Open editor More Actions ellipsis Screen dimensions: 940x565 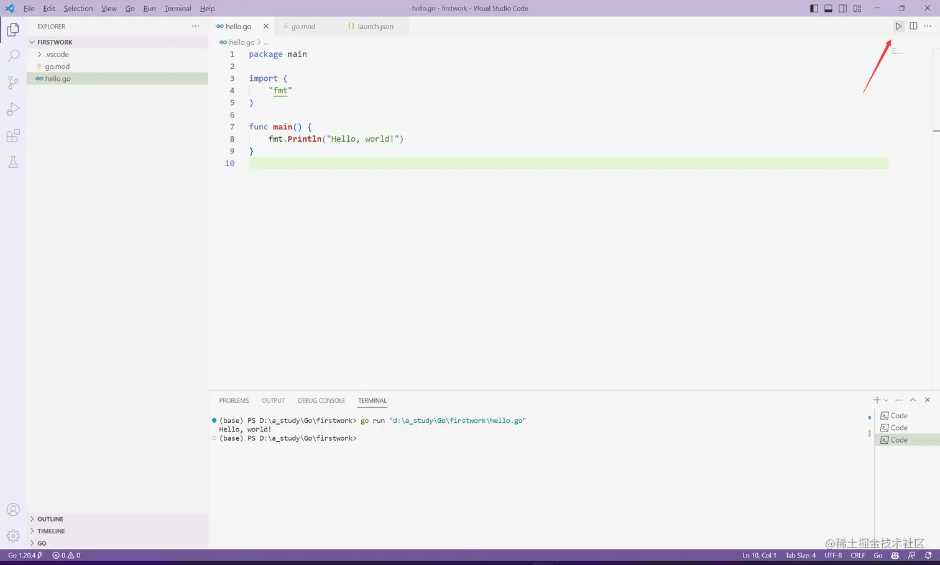928,26
